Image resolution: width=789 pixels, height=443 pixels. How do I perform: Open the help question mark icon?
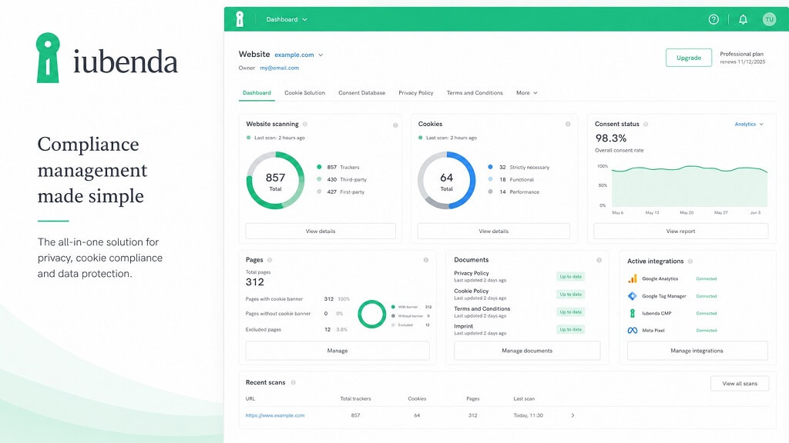point(713,19)
